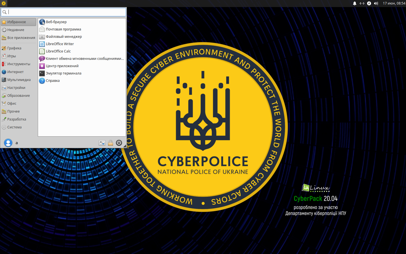Screen dimensions: 406x254
Task: Open the Мультимедиа category
Action: pos(19,80)
